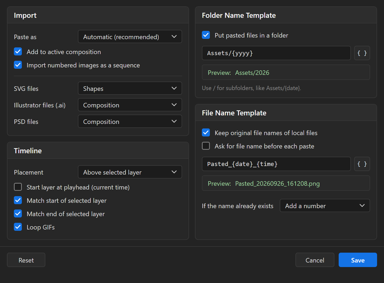Open If the name already exists dropdown

tap(325, 206)
